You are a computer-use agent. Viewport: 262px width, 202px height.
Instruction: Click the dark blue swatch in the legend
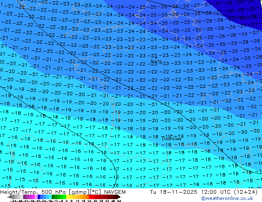[39, 197]
